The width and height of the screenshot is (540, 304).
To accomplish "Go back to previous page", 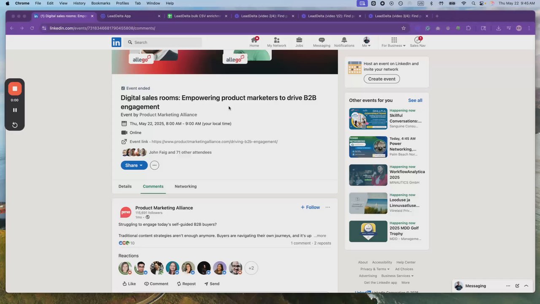I will (12, 28).
